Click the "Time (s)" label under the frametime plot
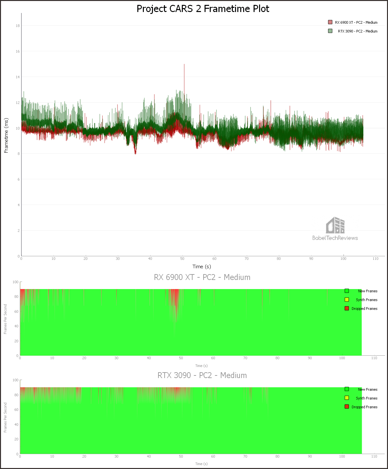Screen dimensions: 388x469 click(202, 267)
